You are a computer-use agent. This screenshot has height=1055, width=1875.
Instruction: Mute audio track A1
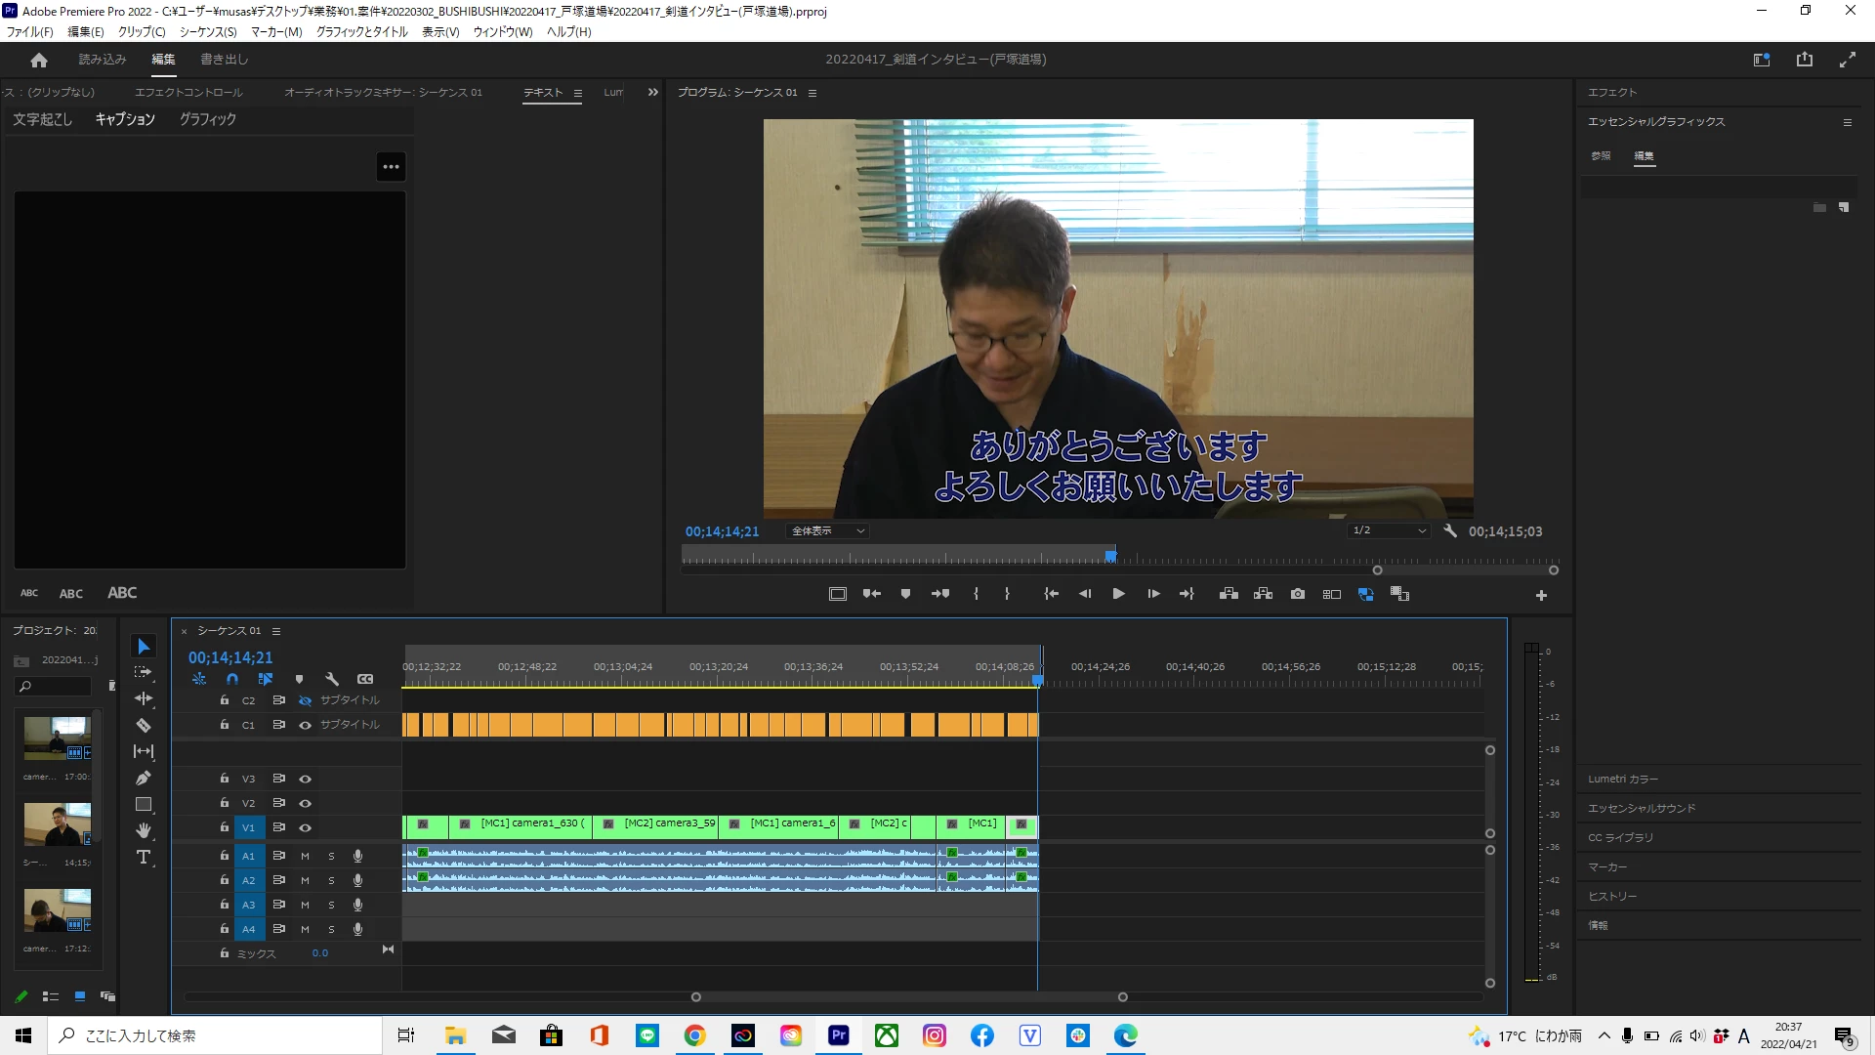(x=305, y=856)
